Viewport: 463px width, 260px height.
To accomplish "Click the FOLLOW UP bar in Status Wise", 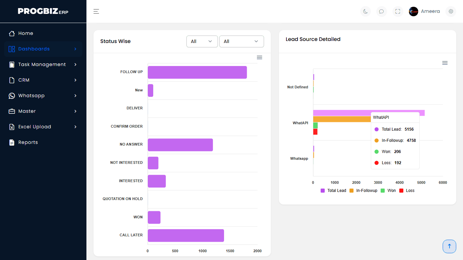I will click(197, 72).
